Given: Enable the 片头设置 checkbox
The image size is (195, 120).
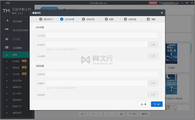Looking at the screenshot, I should pos(34,27).
